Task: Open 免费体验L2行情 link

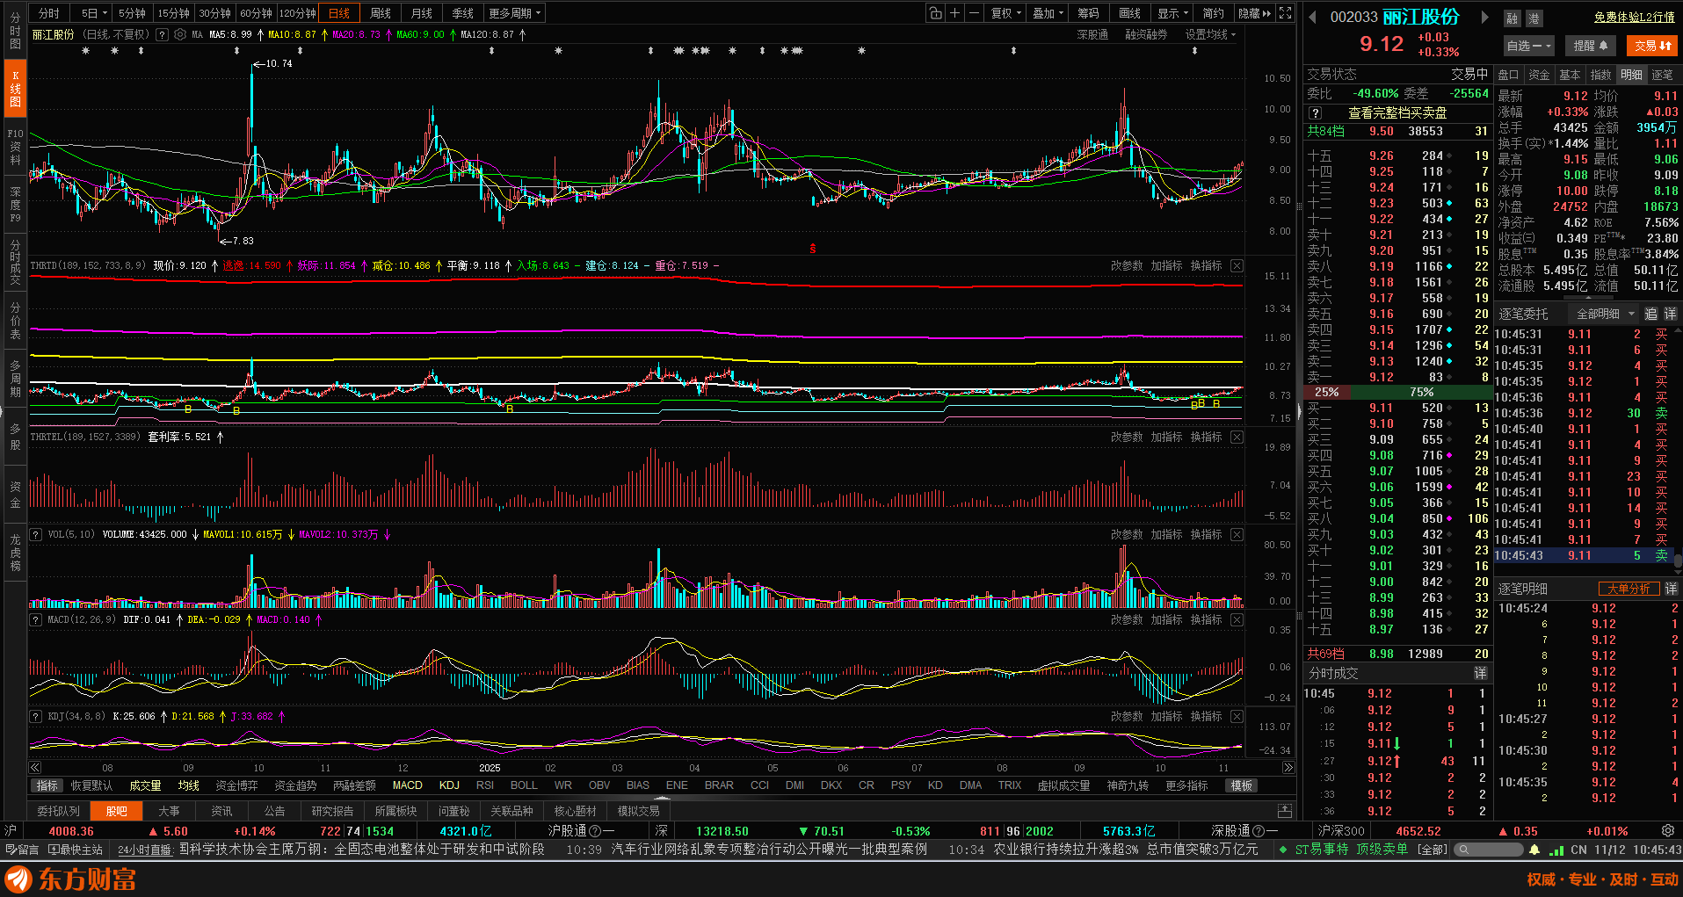Action: coord(1635,17)
